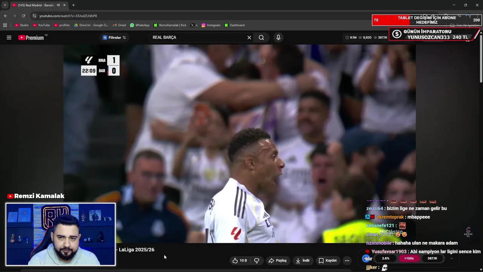Screen dimensions: 483x272
Task: Click the 9.1M clock stat icon
Action: pyautogui.click(x=347, y=37)
